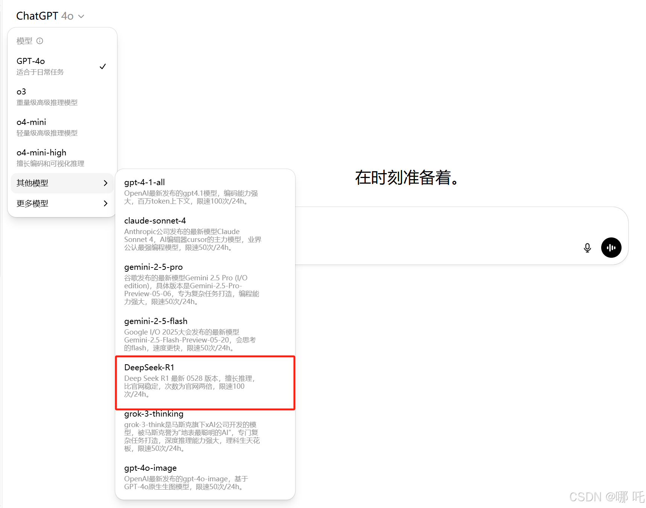Click the 轻量级高级推理模型 description
The height and width of the screenshot is (508, 646).
pyautogui.click(x=47, y=133)
